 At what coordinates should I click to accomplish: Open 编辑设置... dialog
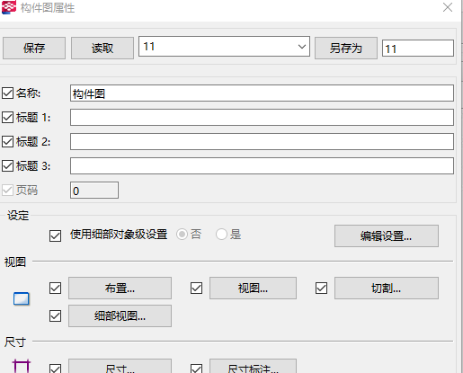[387, 236]
